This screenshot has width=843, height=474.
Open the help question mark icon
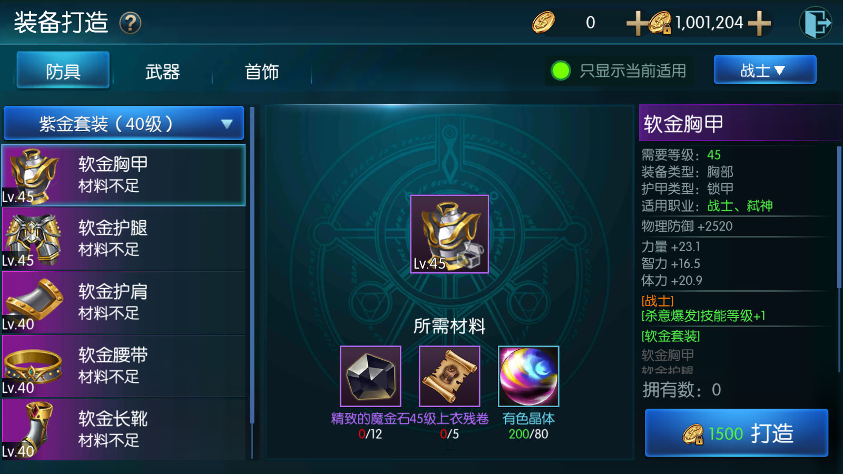130,23
